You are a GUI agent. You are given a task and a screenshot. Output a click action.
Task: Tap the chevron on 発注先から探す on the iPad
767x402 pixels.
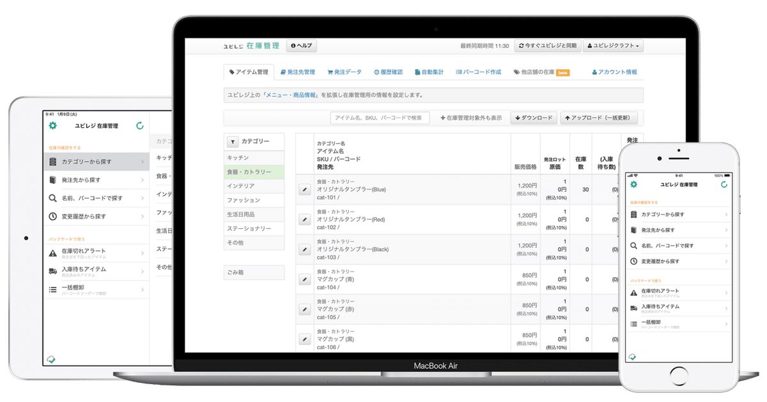[x=142, y=180]
